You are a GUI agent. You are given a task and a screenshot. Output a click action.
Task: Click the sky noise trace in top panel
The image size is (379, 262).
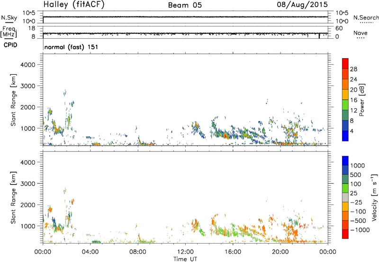pyautogui.click(x=185, y=17)
